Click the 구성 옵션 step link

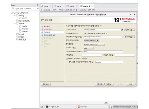pyautogui.click(x=47, y=26)
